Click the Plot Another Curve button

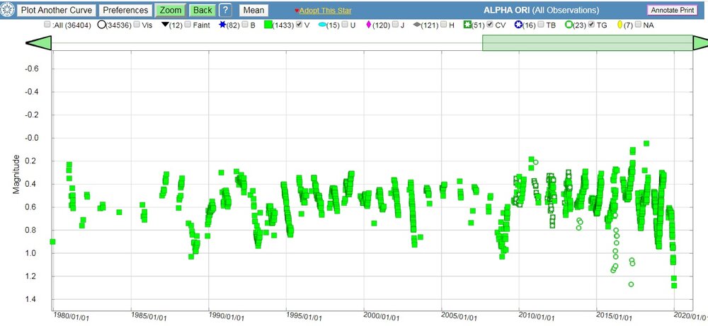coord(57,11)
